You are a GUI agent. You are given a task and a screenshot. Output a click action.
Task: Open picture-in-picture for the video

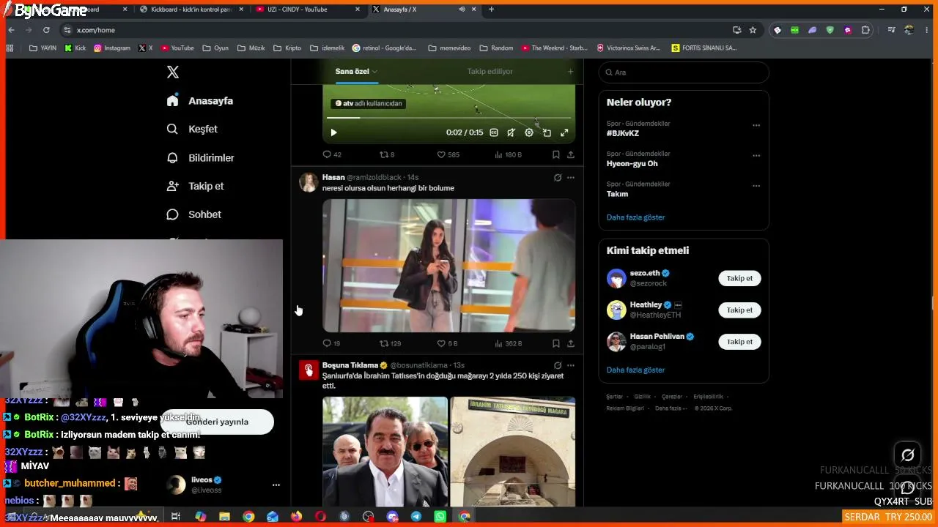[547, 132]
